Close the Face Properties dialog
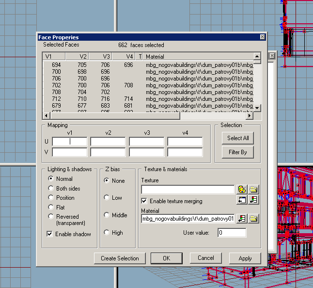 [x=262, y=37]
